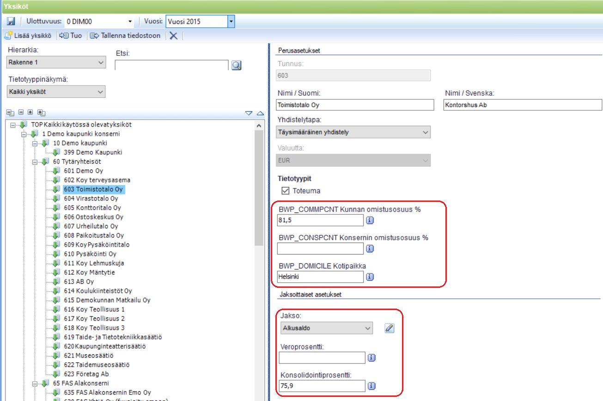
Task: Click info icon next to Kunnan omistusosuus field
Action: [x=370, y=221]
